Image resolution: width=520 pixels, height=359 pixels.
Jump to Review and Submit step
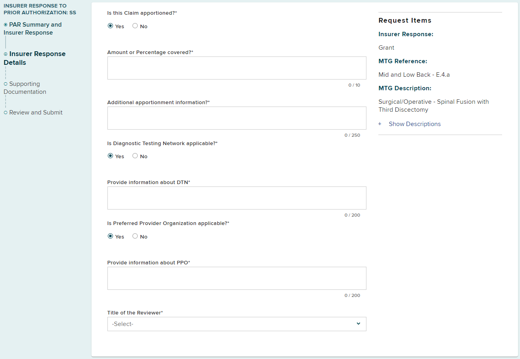pos(36,113)
